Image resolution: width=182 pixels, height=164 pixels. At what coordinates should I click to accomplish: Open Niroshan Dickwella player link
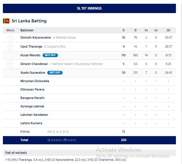[x=35, y=81]
